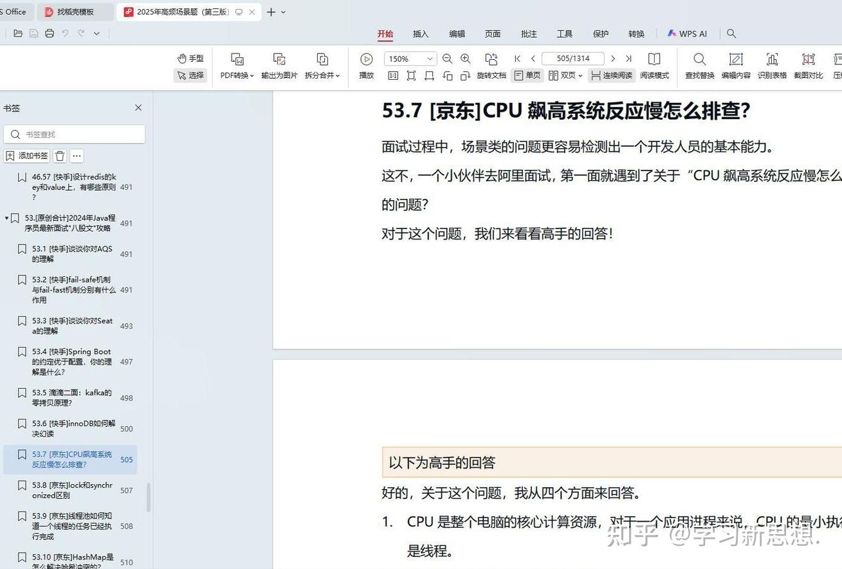842x569 pixels.
Task: Go to previous page arrow
Action: [533, 59]
